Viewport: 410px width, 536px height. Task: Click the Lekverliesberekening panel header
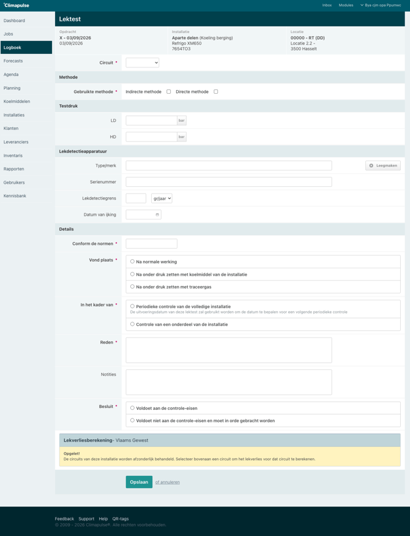[229, 440]
